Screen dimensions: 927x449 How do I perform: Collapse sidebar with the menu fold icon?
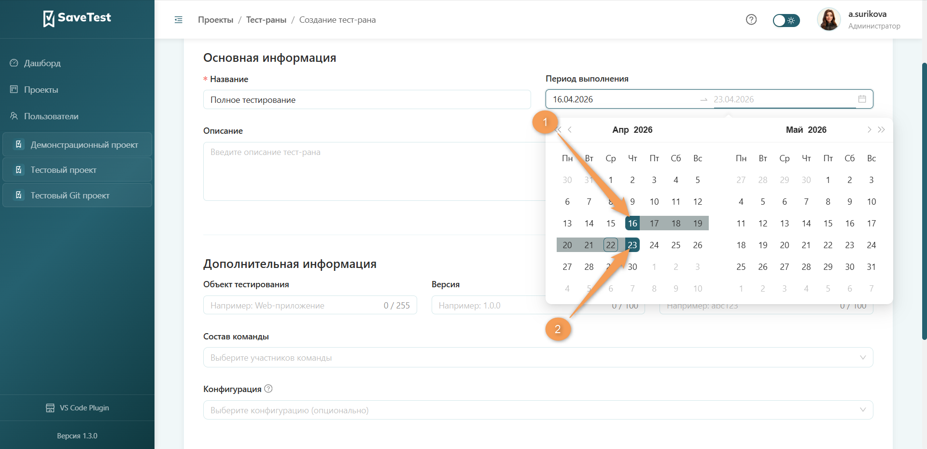coord(178,20)
